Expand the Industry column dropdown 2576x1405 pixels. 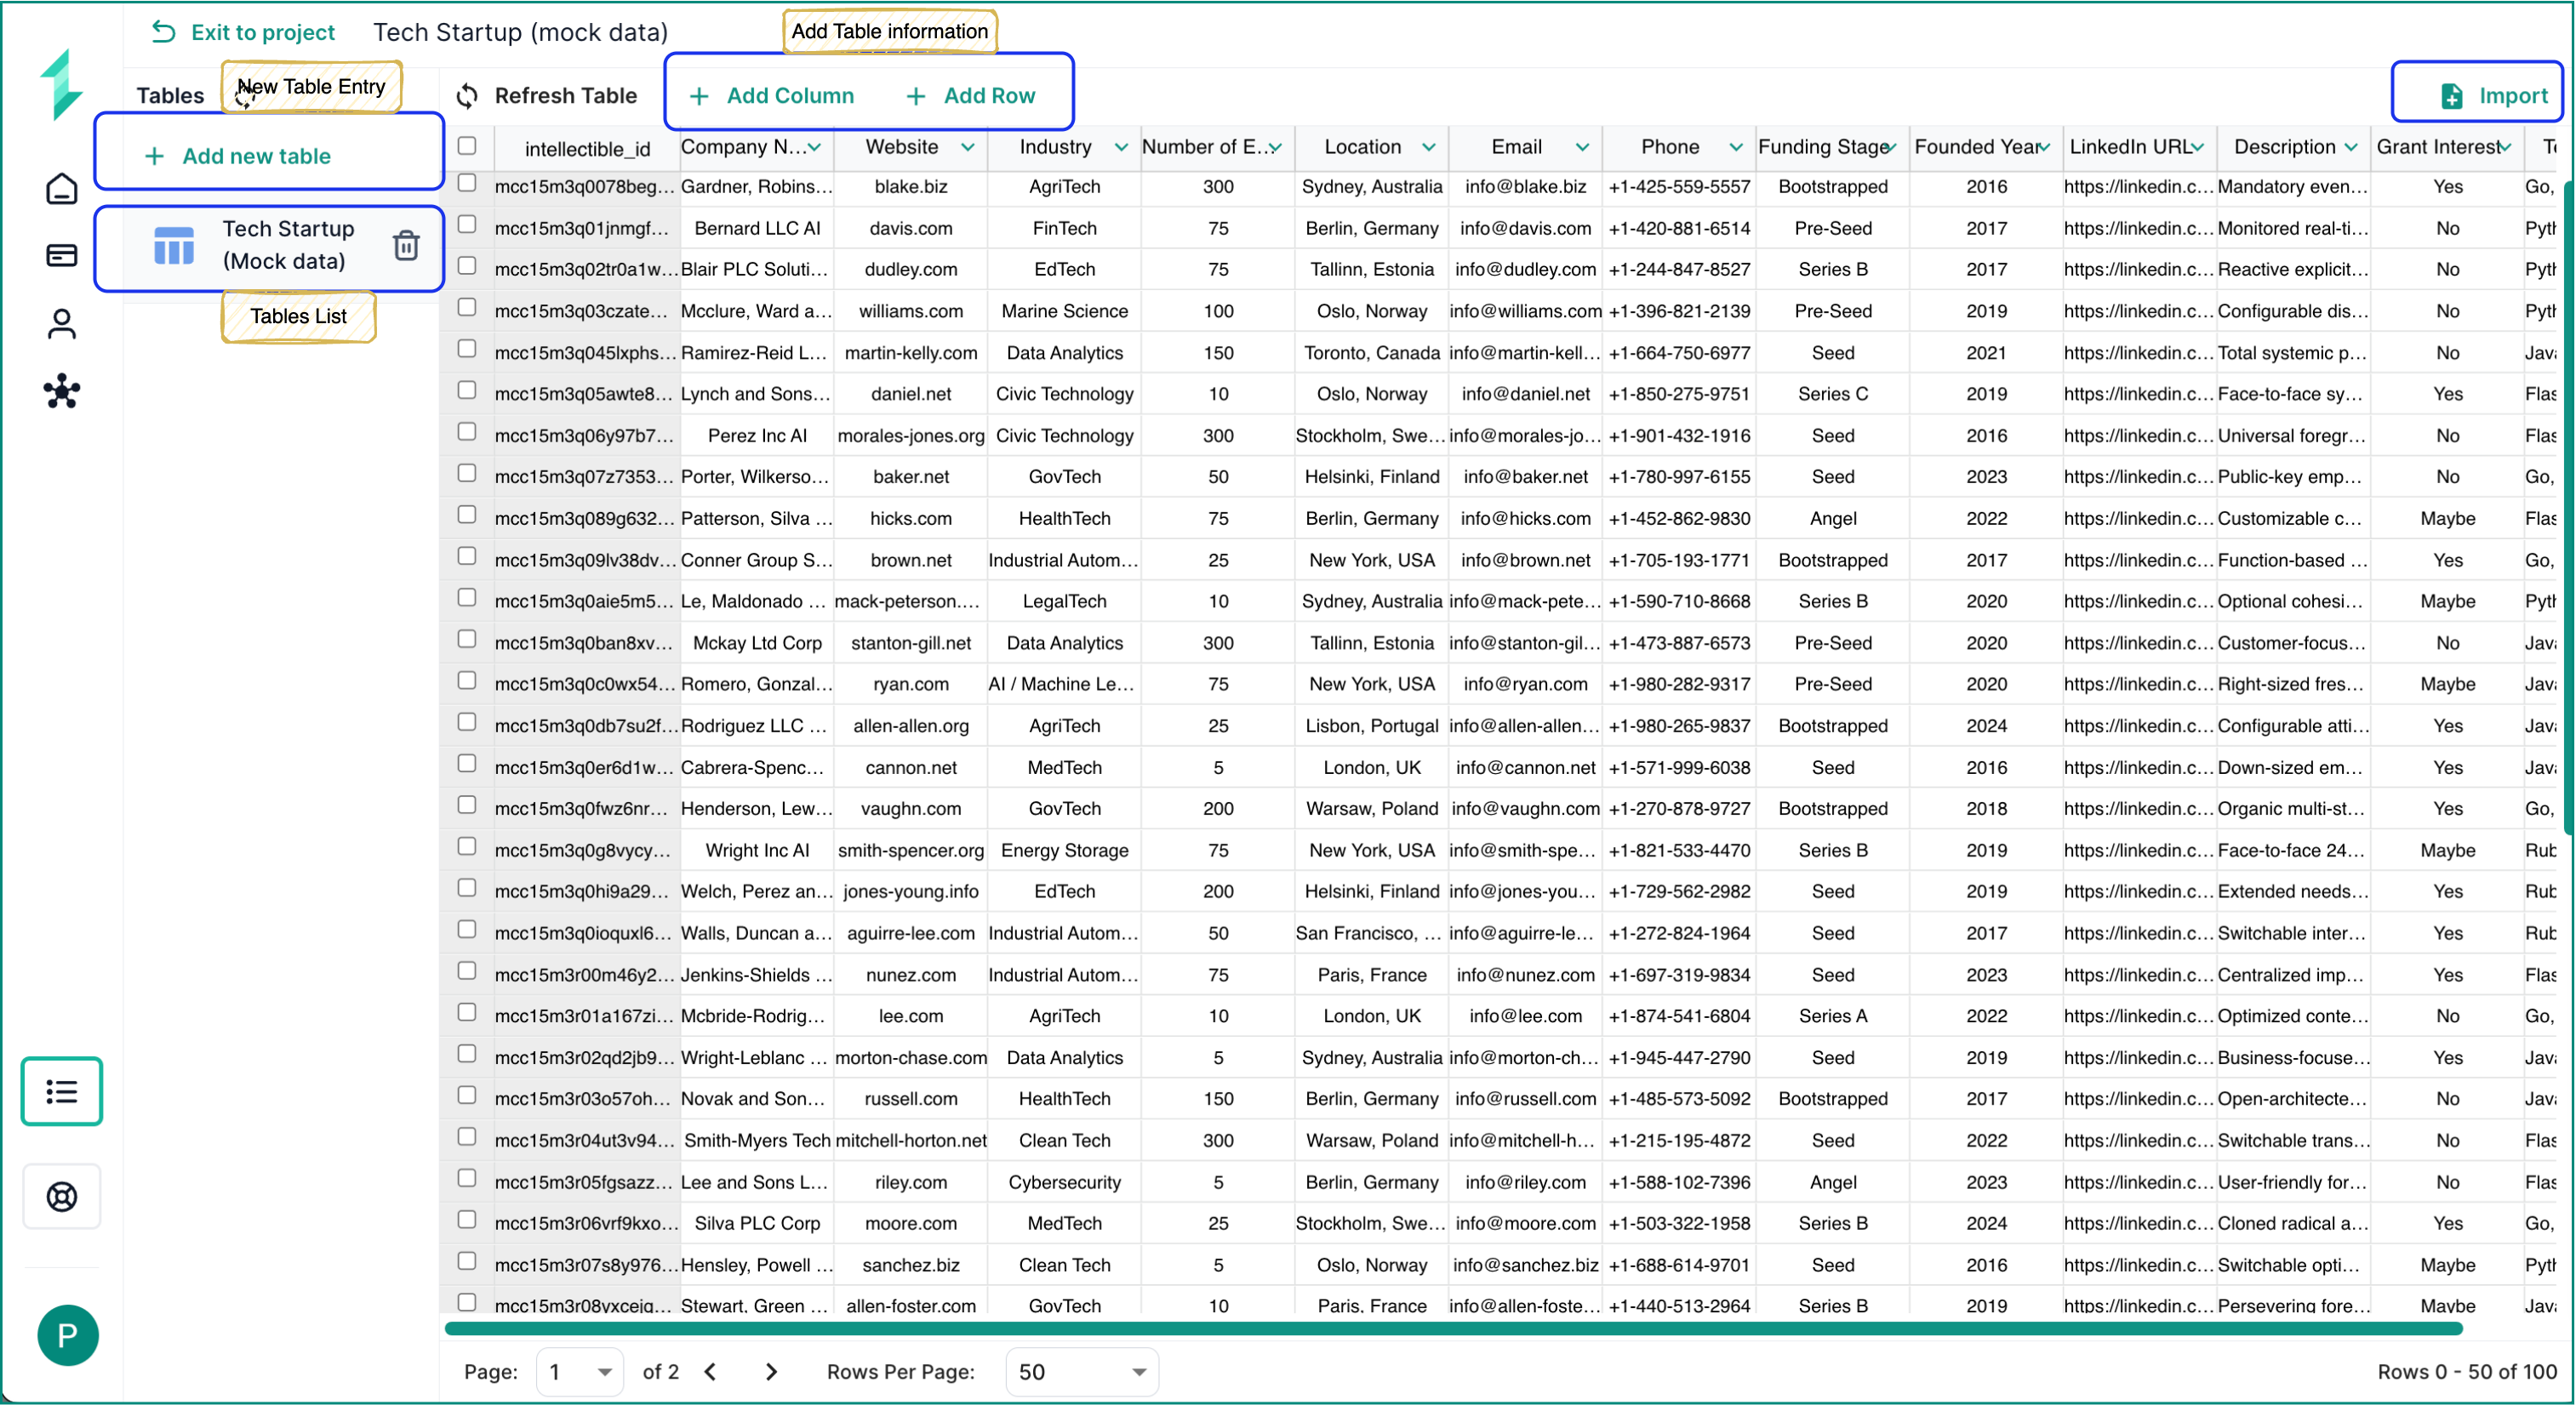pyautogui.click(x=1121, y=148)
